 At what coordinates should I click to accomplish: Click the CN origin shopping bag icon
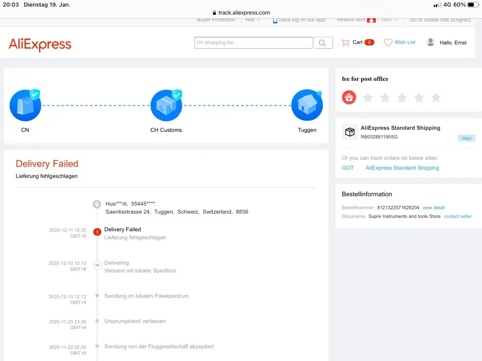click(25, 105)
